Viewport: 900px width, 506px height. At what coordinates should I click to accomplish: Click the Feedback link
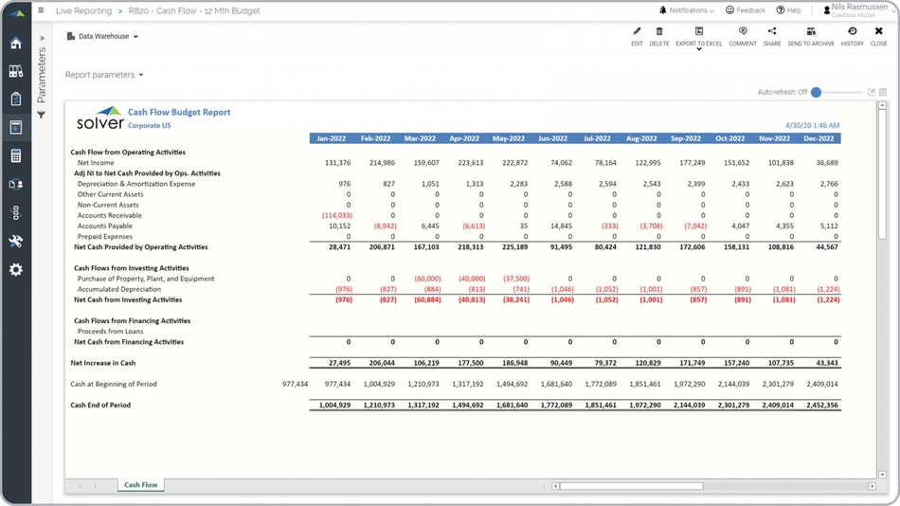point(746,10)
